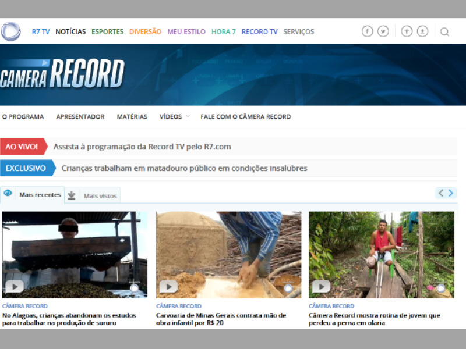
Task: Open the Twitter icon in header
Action: 383,31
